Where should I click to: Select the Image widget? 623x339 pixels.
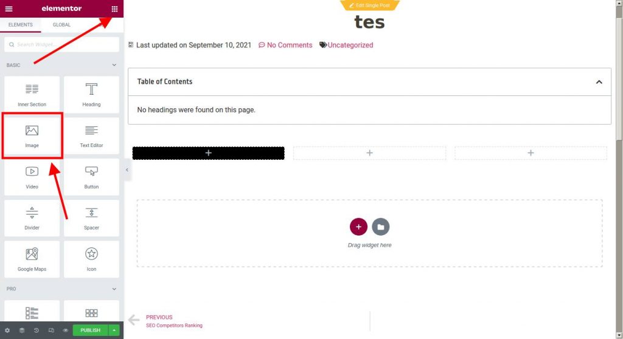click(32, 135)
